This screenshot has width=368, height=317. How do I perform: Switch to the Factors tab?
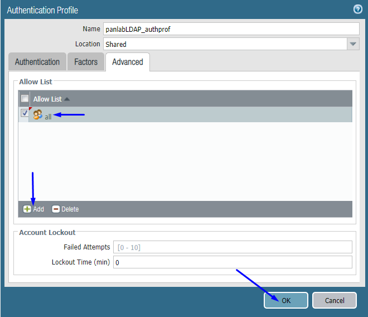pyautogui.click(x=86, y=62)
